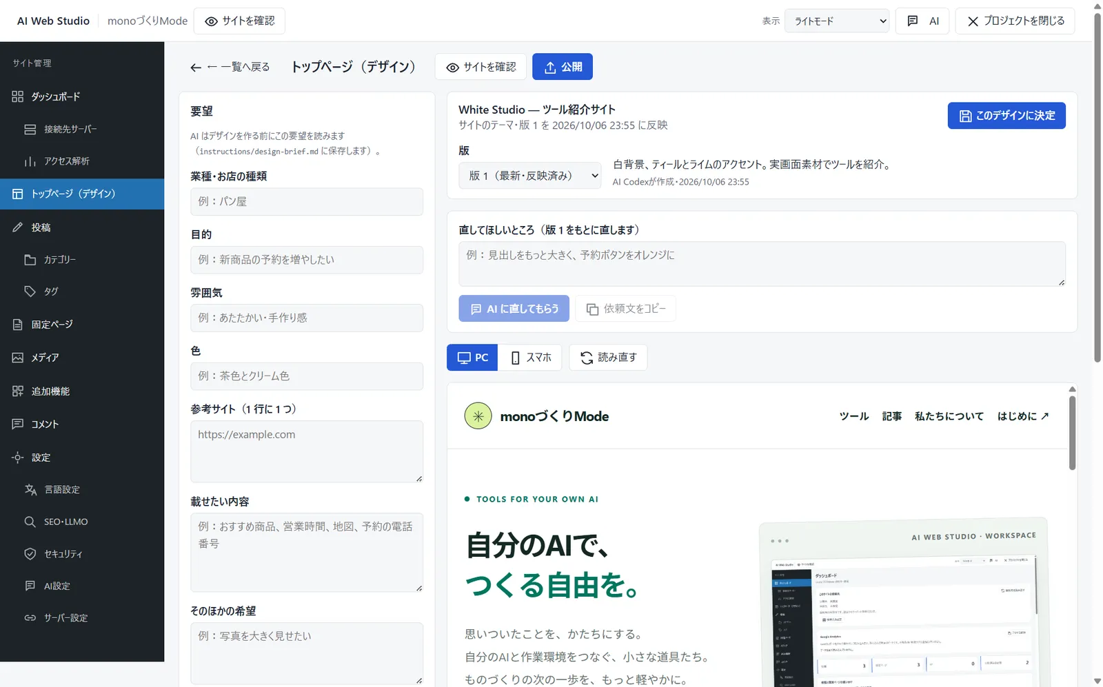Open コメント comments section

(x=82, y=424)
